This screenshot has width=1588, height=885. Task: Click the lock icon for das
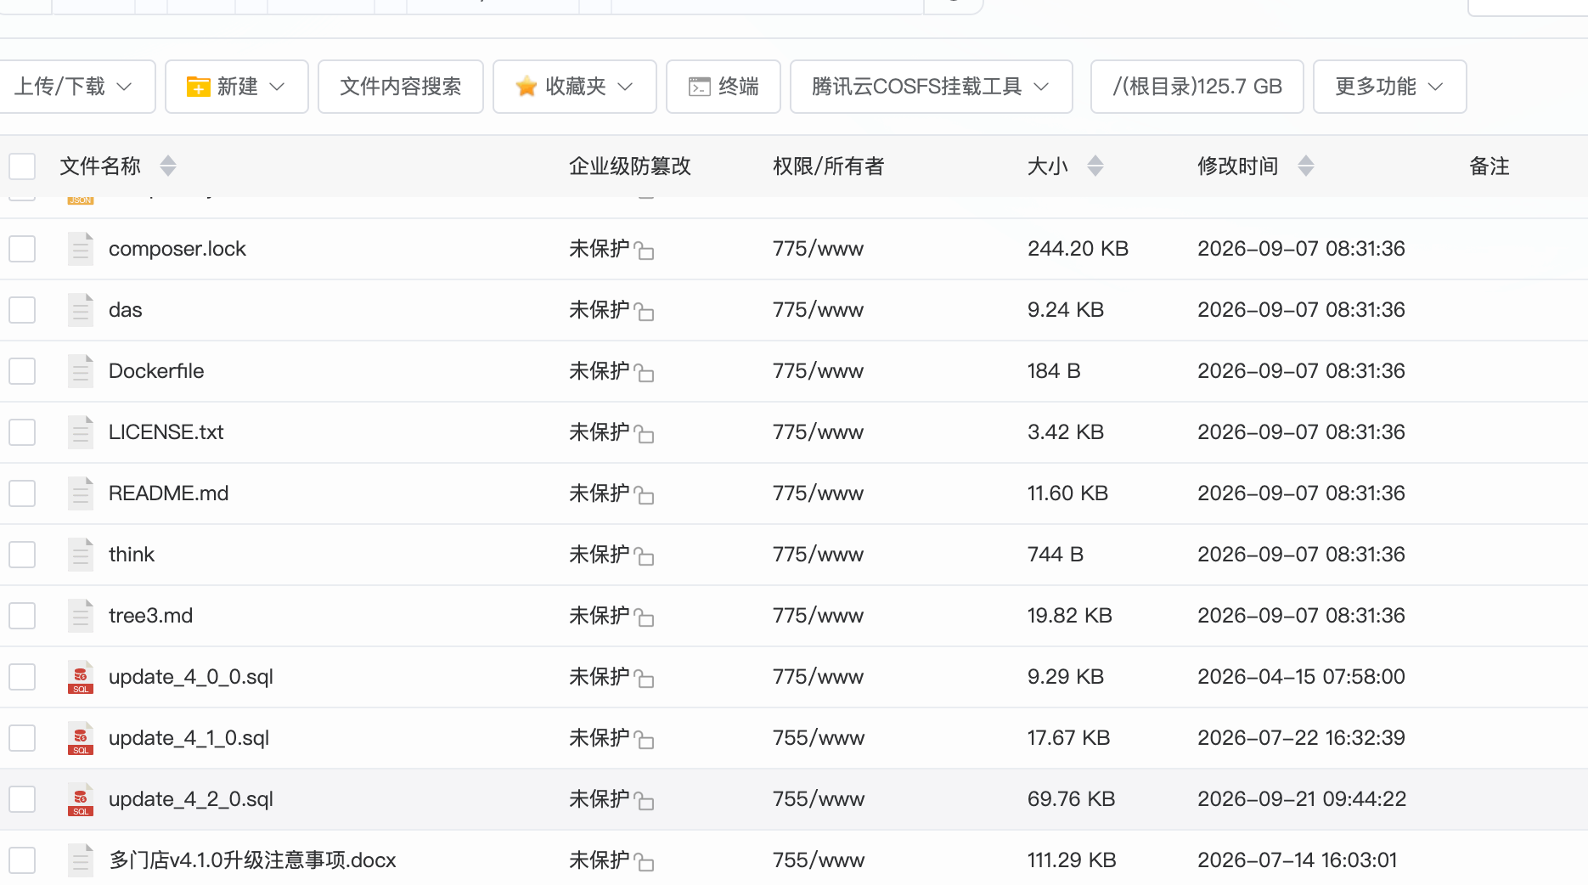pyautogui.click(x=644, y=312)
